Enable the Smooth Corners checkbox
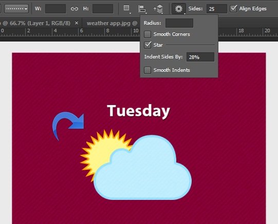The height and width of the screenshot is (224, 278). pos(147,34)
